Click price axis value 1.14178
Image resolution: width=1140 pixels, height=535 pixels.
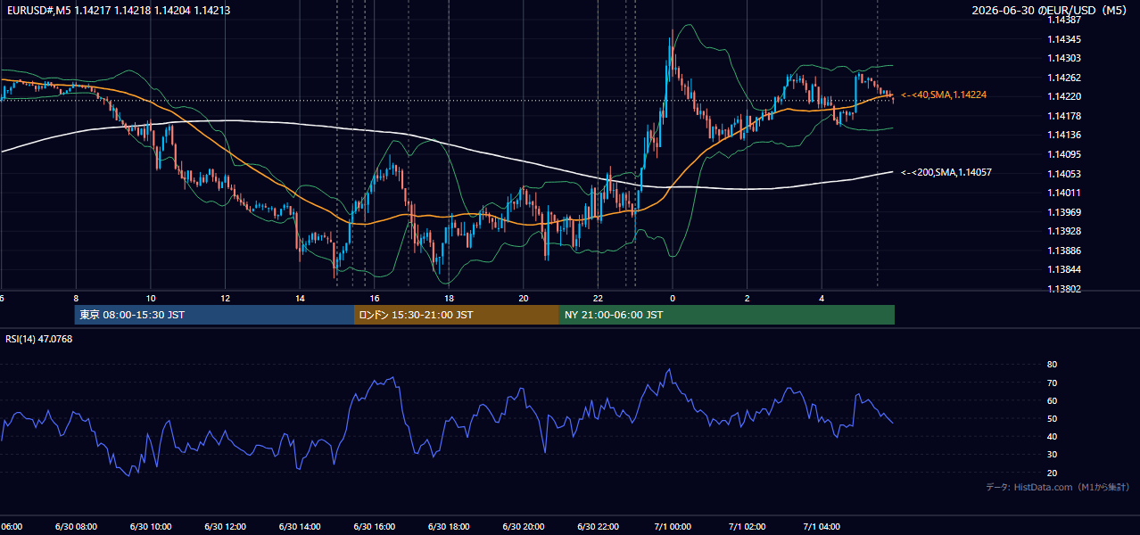pyautogui.click(x=1064, y=116)
